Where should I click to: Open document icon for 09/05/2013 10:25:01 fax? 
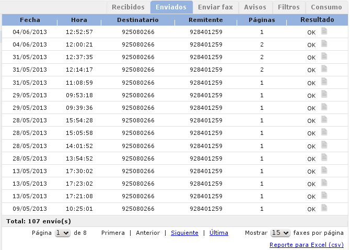pos(324,208)
